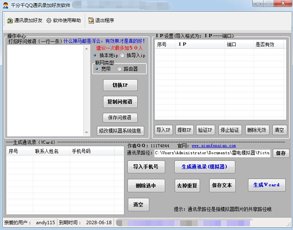Close the application window
Viewport: 293px width, 230px height.
(283, 3)
